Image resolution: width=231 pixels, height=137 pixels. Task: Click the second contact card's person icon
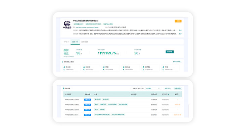point(84,67)
